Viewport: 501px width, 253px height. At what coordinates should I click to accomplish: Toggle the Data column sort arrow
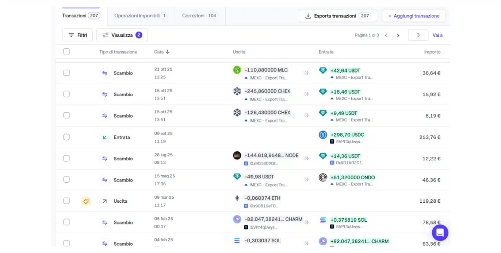(168, 52)
